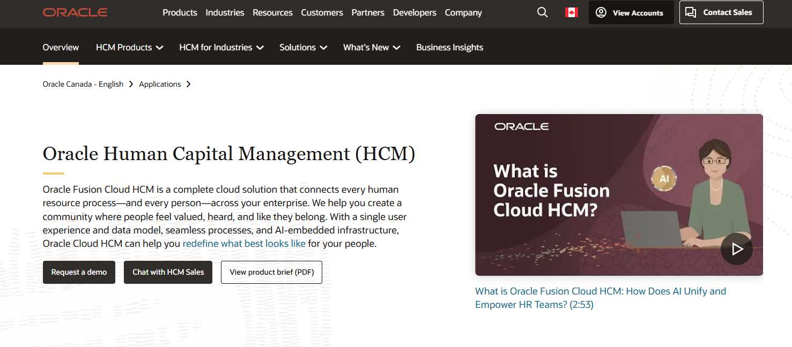Play the Oracle Fusion Cloud HCM video
Image resolution: width=792 pixels, height=347 pixels.
click(x=736, y=248)
